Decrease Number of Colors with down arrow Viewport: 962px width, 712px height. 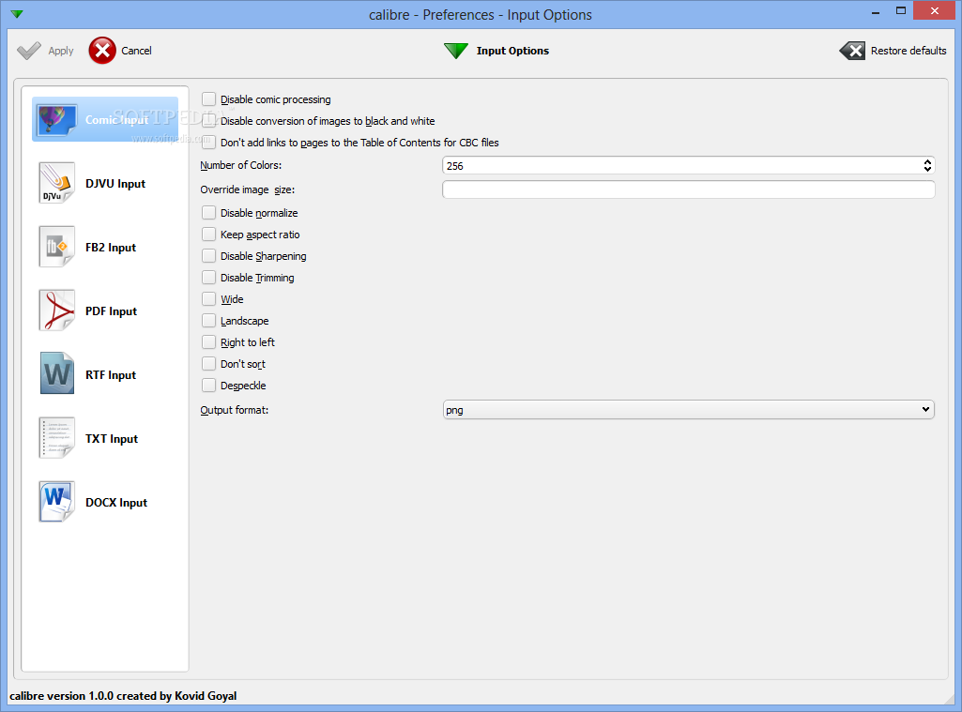coord(927,169)
